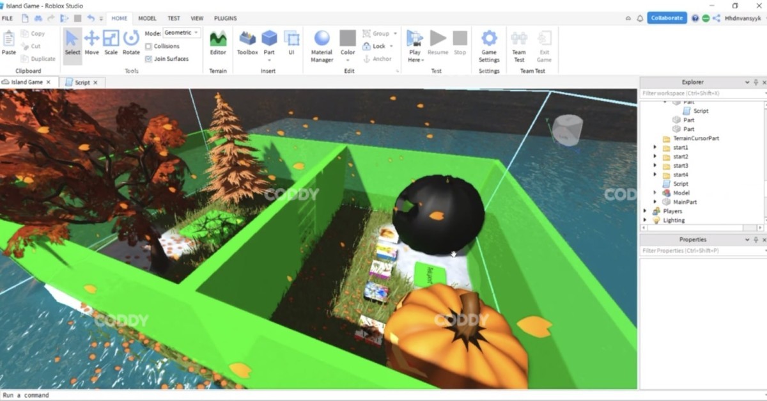Select the Move tool in ribbon
The width and height of the screenshot is (767, 401).
pyautogui.click(x=91, y=43)
